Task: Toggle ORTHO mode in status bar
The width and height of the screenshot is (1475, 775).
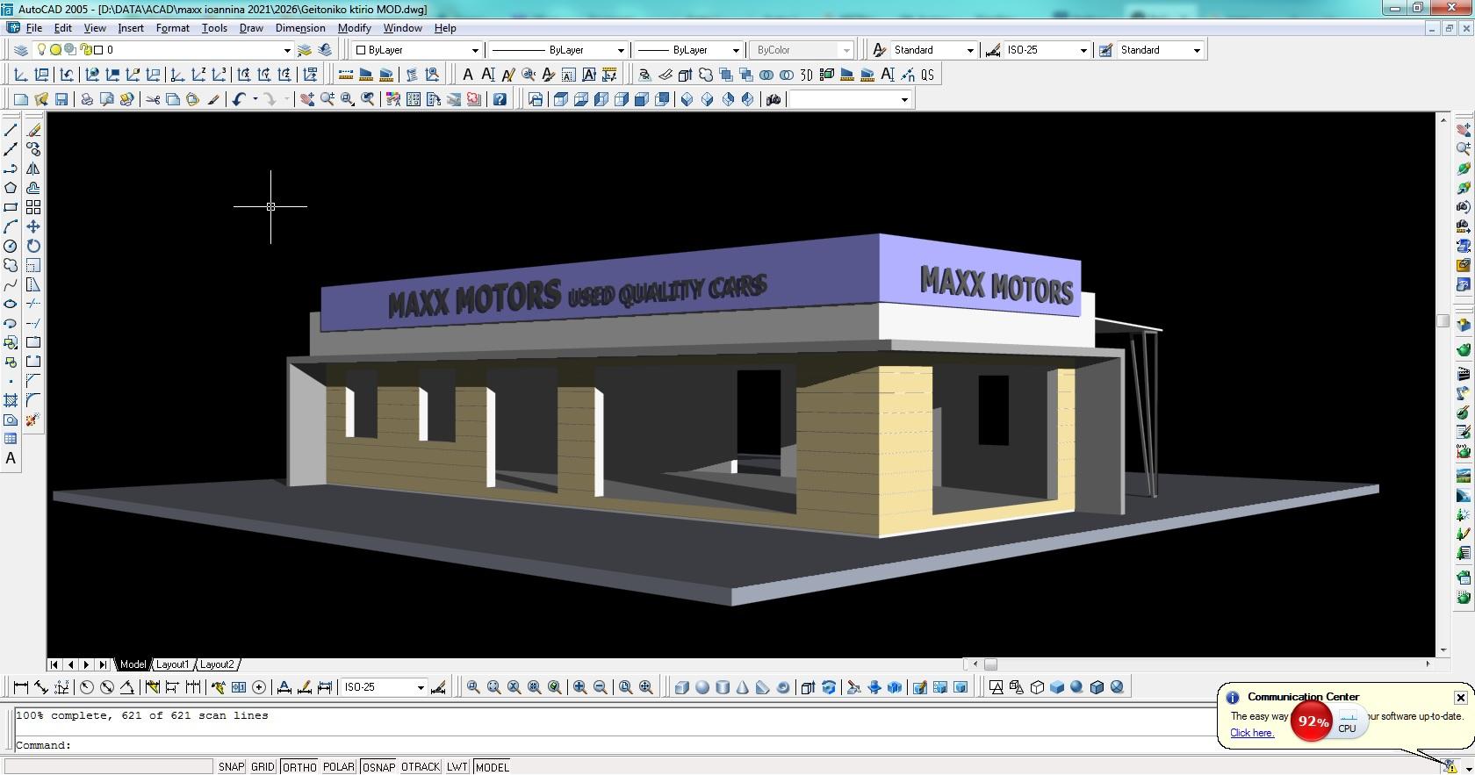Action: [299, 767]
